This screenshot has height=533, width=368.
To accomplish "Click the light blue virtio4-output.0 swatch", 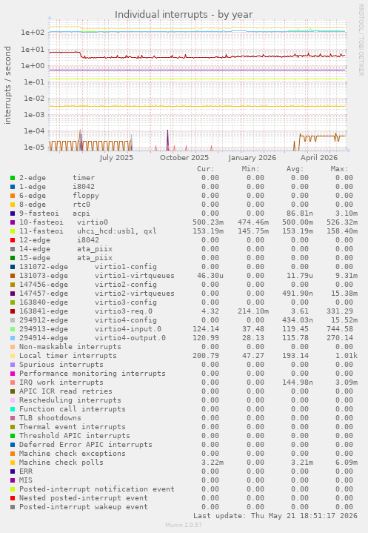I will [13, 338].
